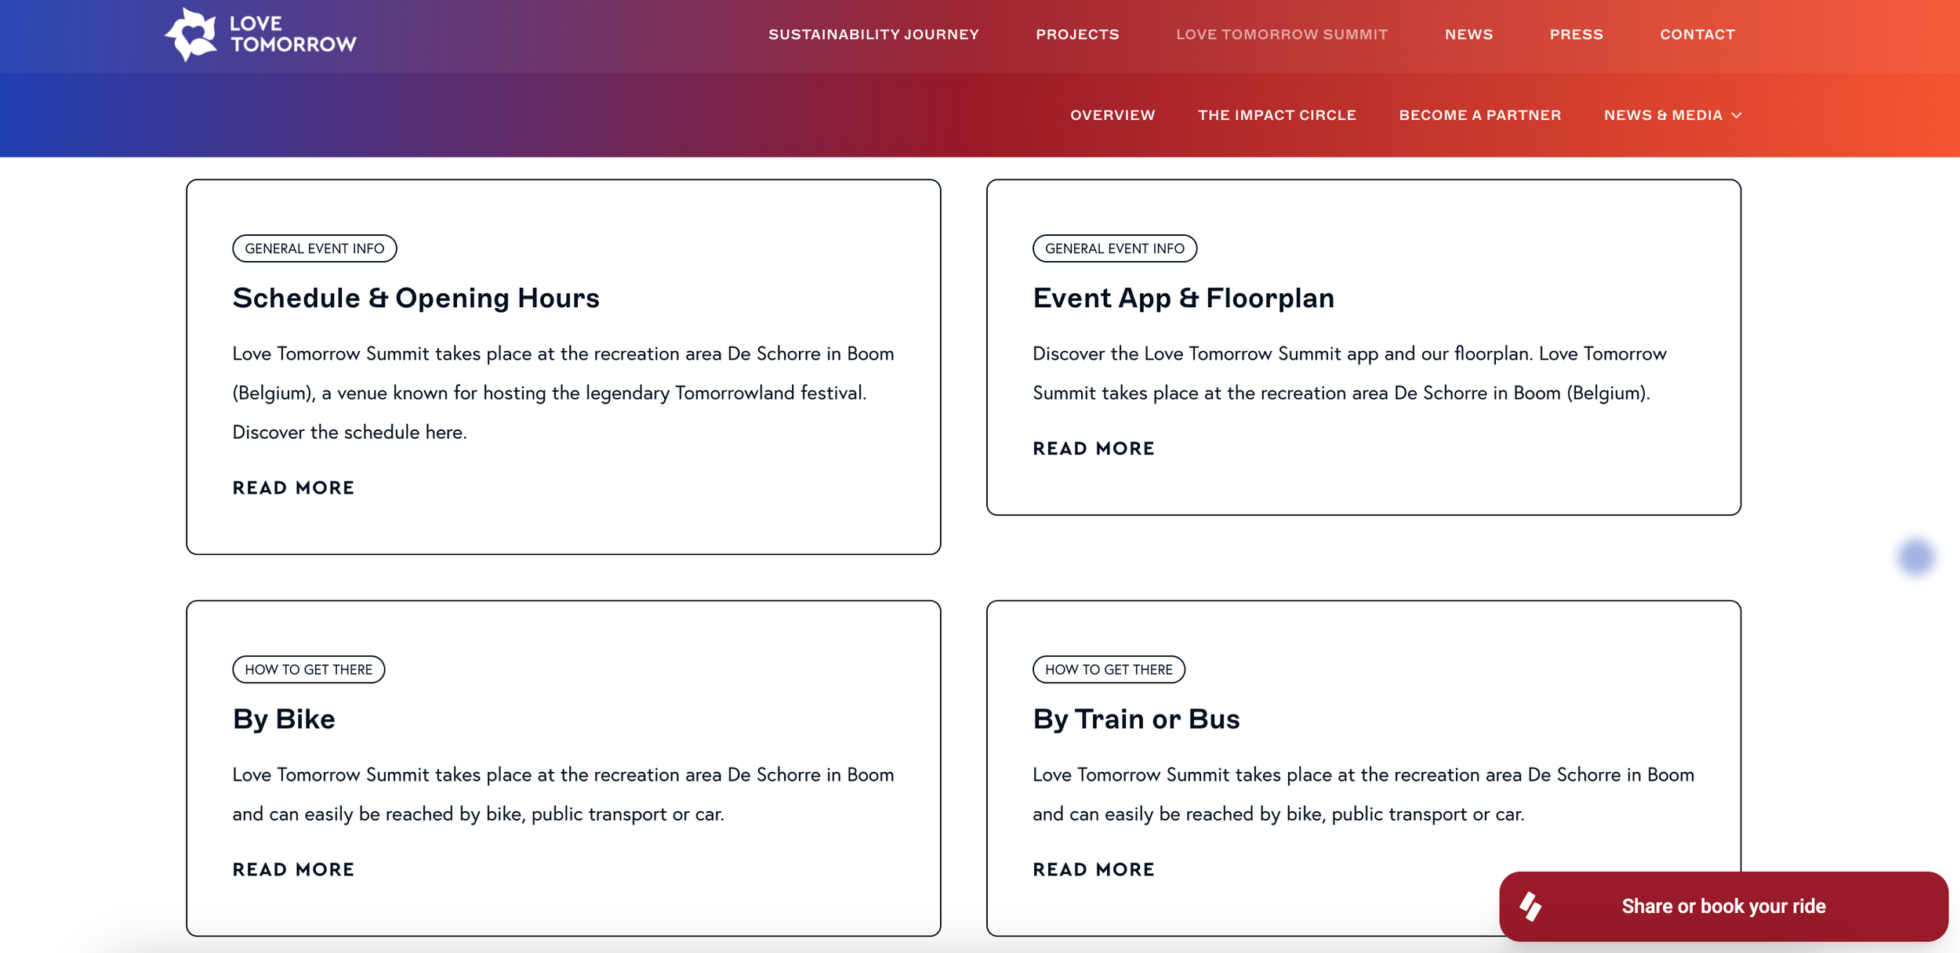Open the Become a Partner sub-tab

(x=1479, y=115)
